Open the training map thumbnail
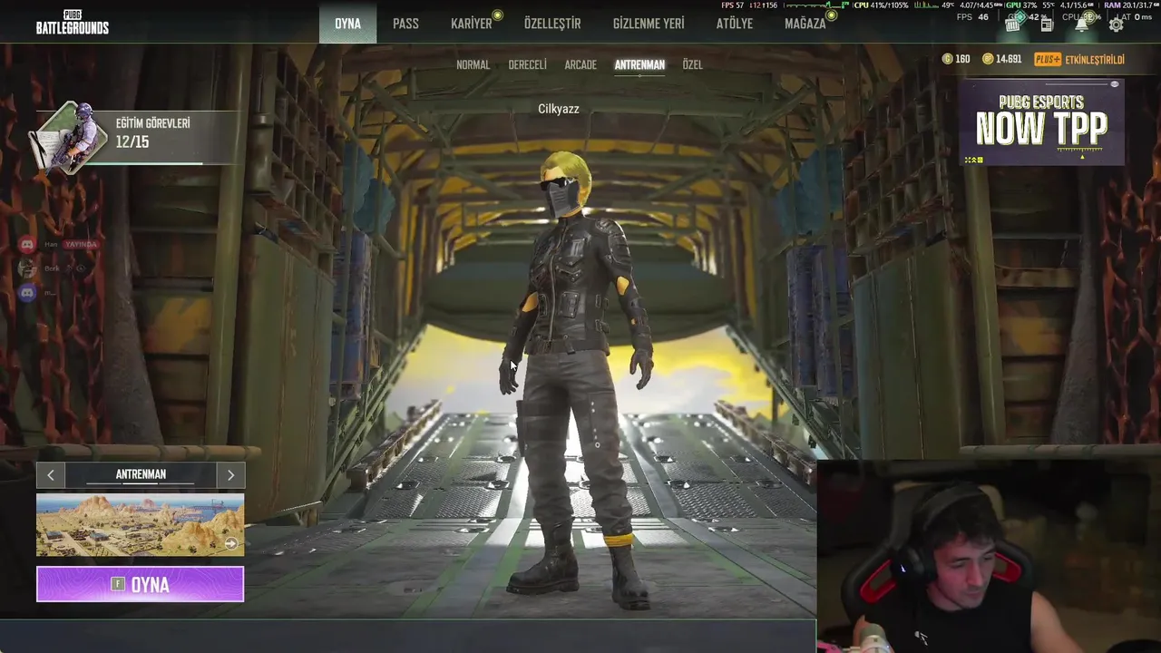 (140, 524)
